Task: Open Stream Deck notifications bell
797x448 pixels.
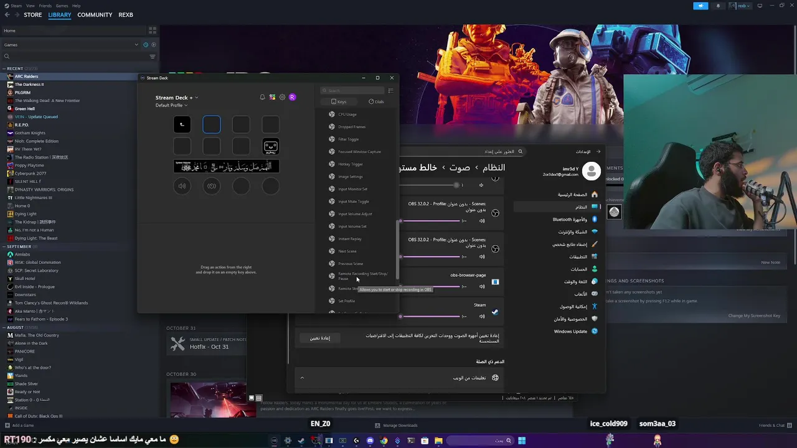Action: click(x=262, y=97)
